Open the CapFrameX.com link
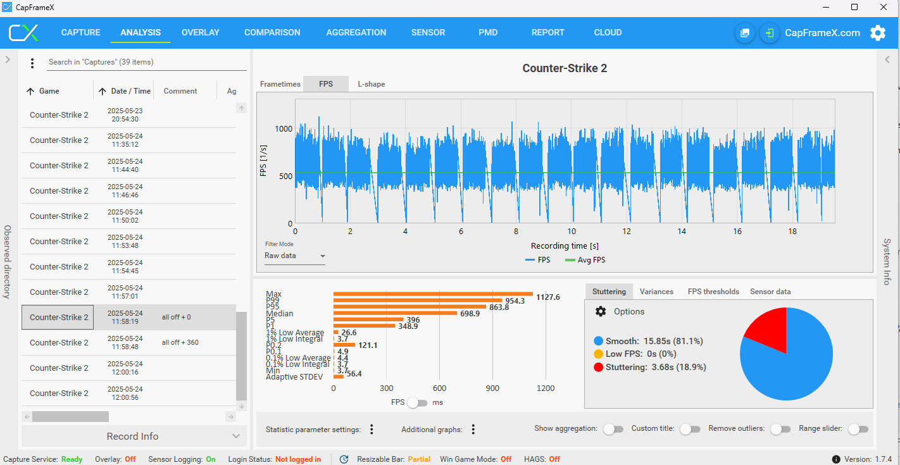The width and height of the screenshot is (900, 465). click(x=822, y=33)
